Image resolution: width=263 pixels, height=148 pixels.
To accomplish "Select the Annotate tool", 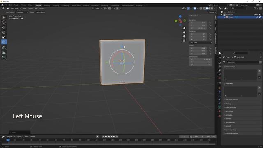I will point(4,48).
